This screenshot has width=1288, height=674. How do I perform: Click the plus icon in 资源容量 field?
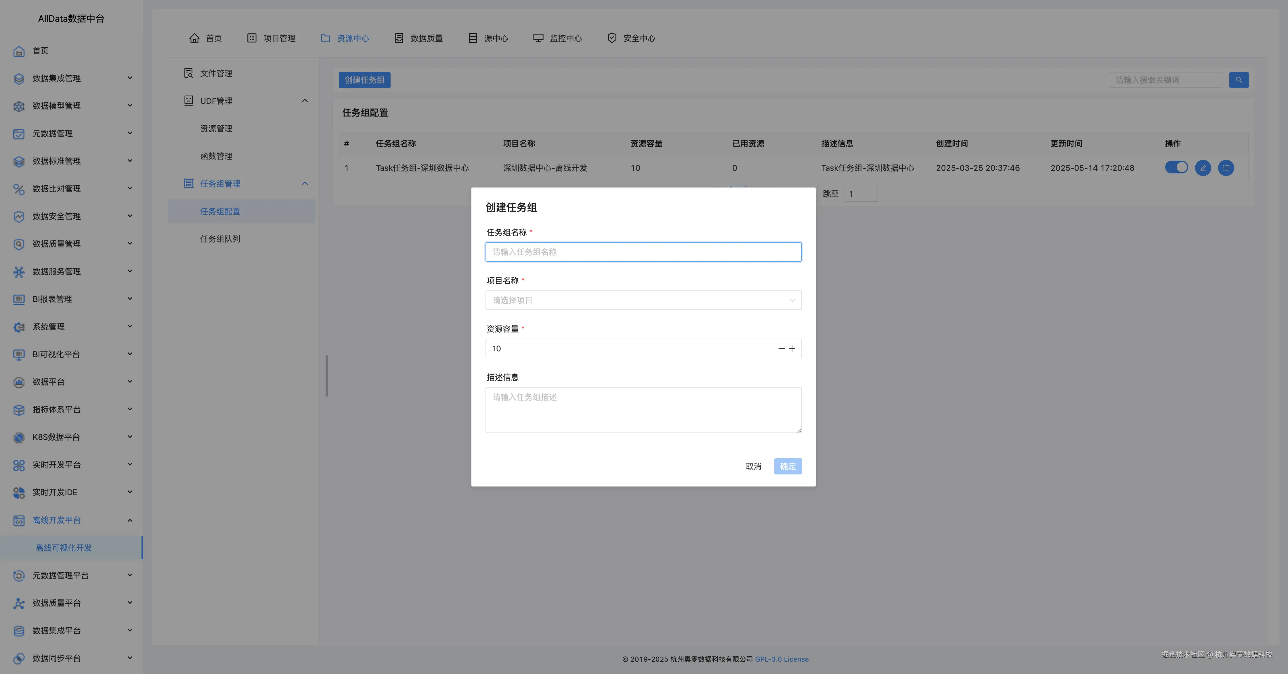pos(792,349)
